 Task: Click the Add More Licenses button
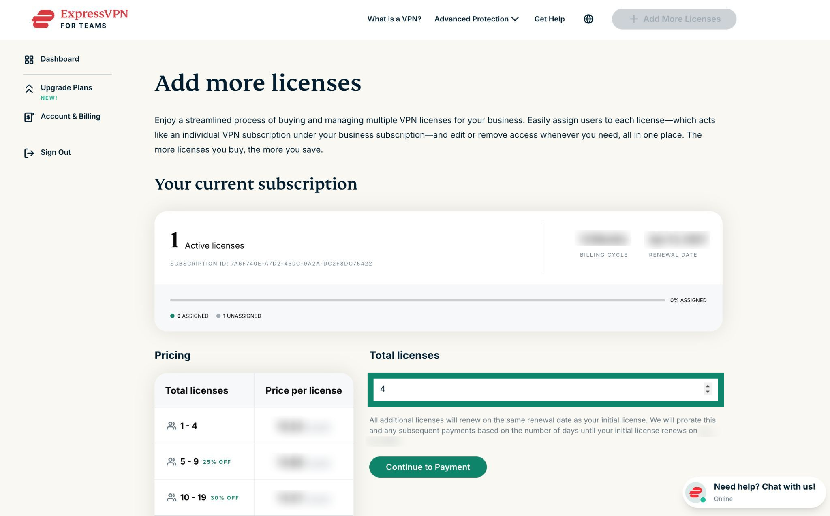pyautogui.click(x=674, y=19)
